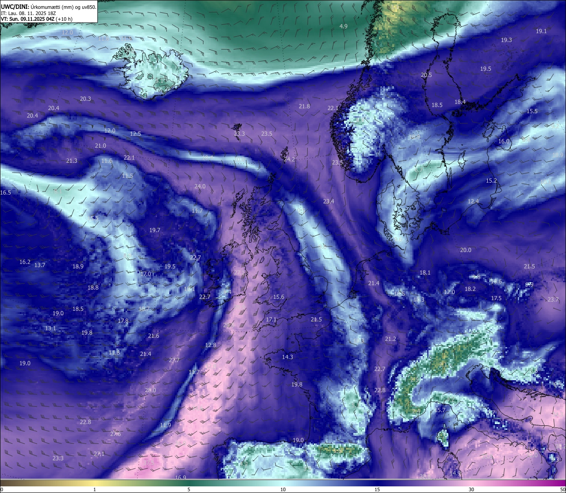Click the 50 tick on the color scale
566x493 pixels.
point(563,489)
